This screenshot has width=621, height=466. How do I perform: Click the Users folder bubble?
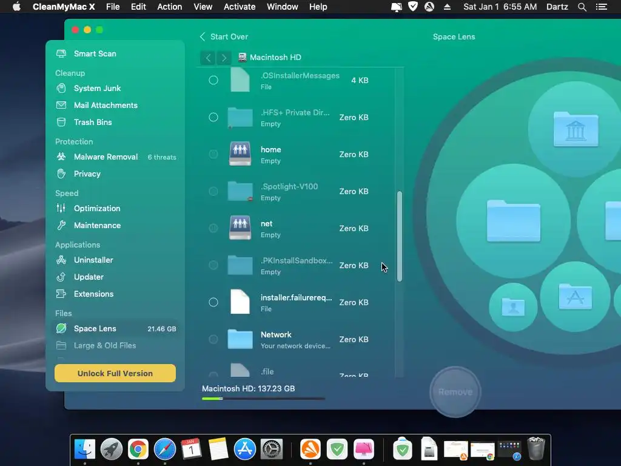(513, 307)
